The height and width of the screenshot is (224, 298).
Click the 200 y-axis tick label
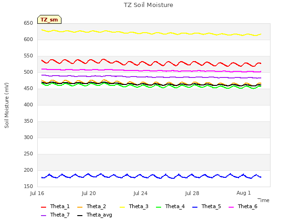[28, 170]
